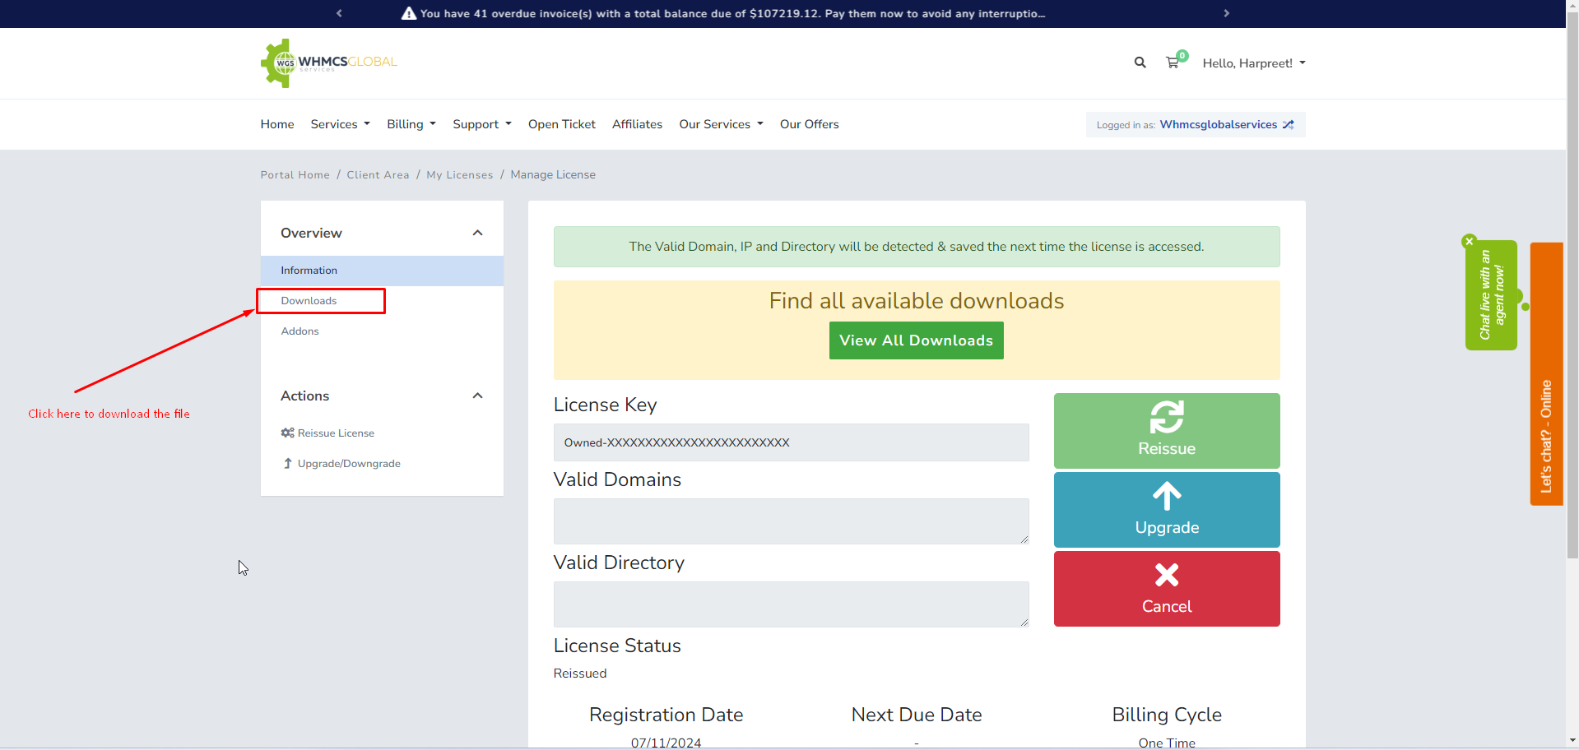This screenshot has width=1579, height=750.
Task: Open the shopping cart icon
Action: 1173,62
